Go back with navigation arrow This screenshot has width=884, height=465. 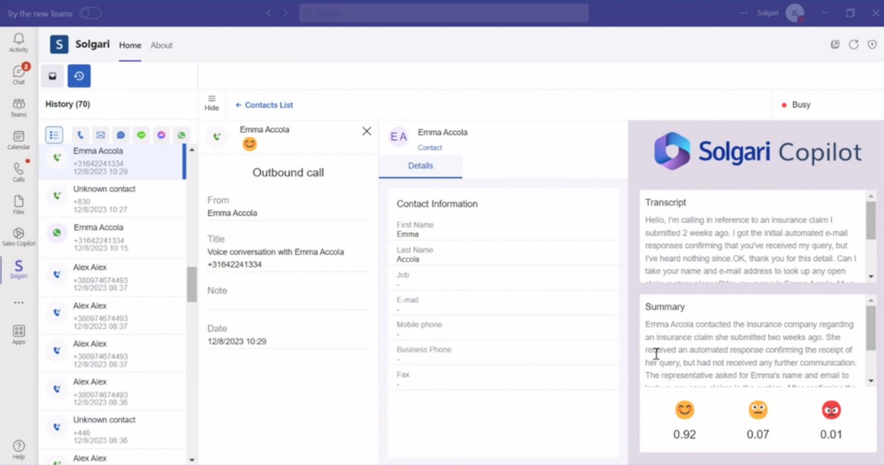(269, 13)
